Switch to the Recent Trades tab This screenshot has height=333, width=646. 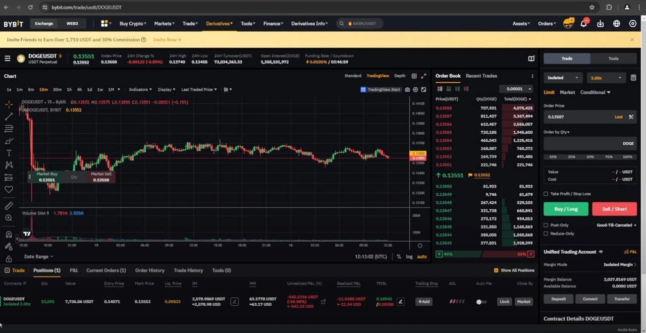point(481,76)
